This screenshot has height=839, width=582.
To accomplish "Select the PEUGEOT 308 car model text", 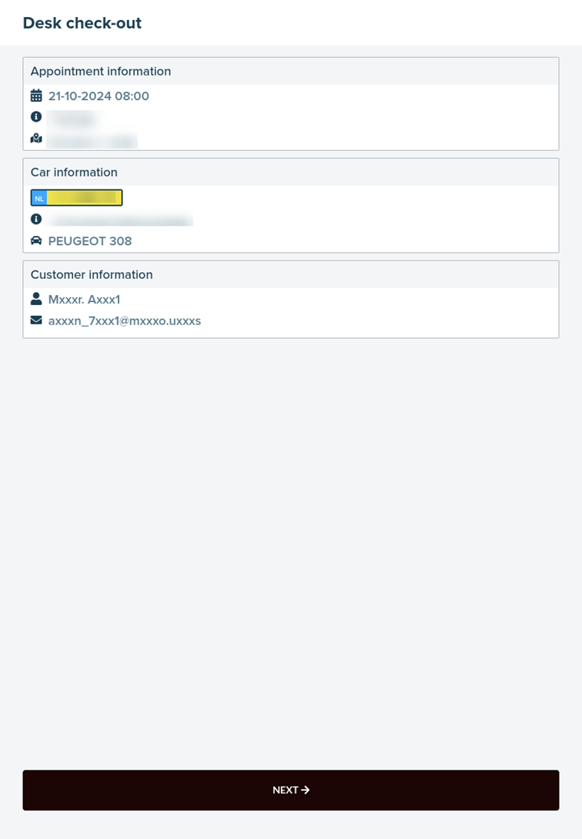I will click(x=90, y=241).
